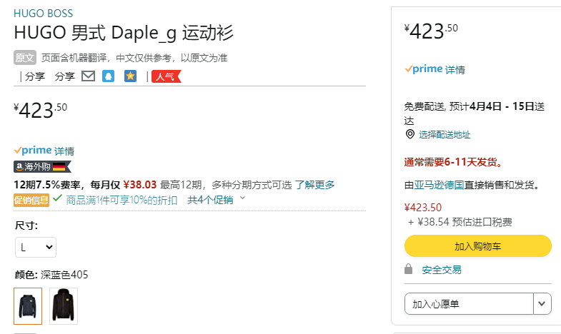The image size is (561, 334).
Task: Click the 加入心愿单 wishlist button
Action: tap(469, 303)
